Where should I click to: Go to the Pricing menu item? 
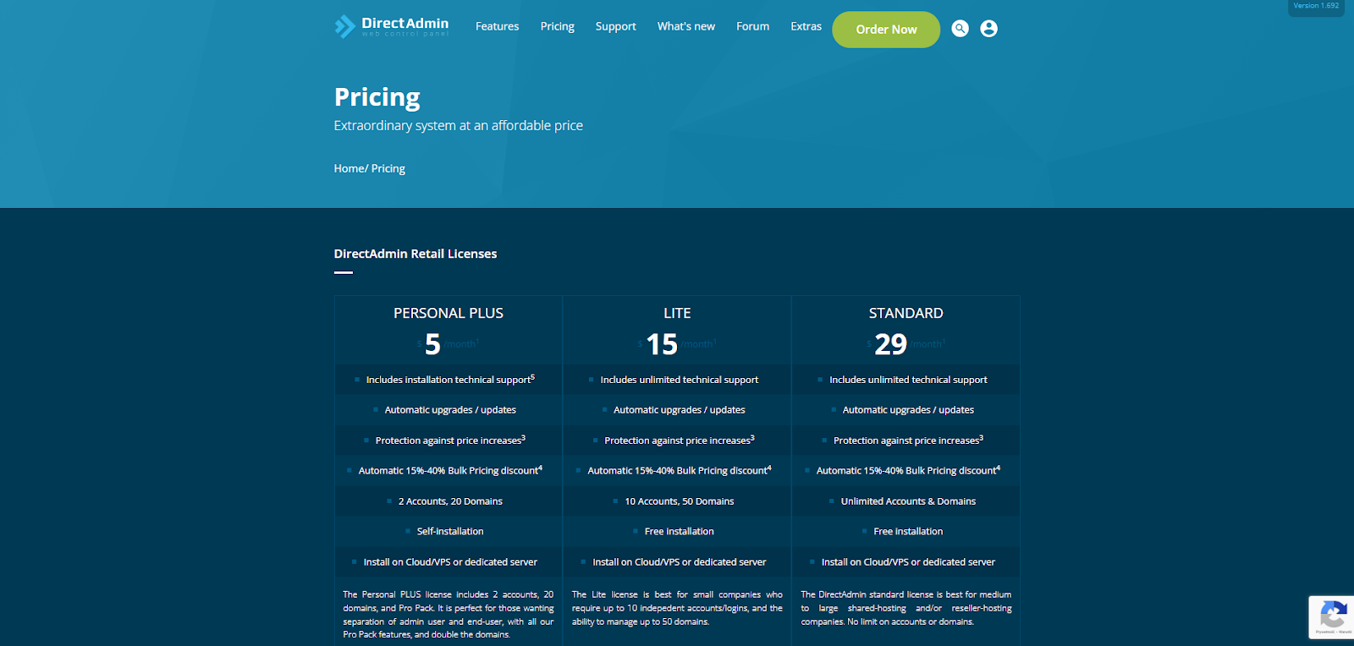pos(557,26)
